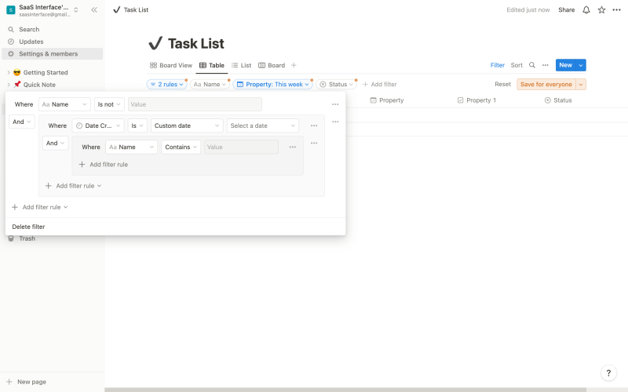
Task: Open the SaaS Interface workspace switcher
Action: coord(43,10)
